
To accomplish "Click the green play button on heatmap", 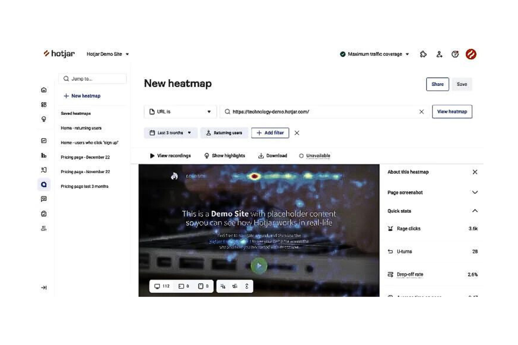I will [x=259, y=266].
